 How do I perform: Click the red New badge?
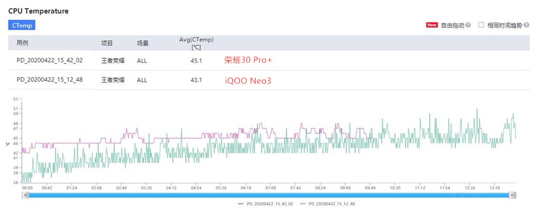432,25
